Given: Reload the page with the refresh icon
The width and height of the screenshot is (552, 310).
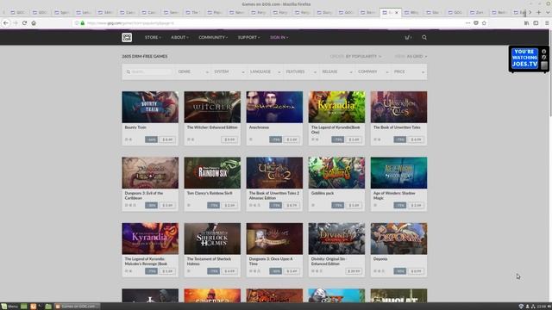Looking at the screenshot, I should point(24,23).
